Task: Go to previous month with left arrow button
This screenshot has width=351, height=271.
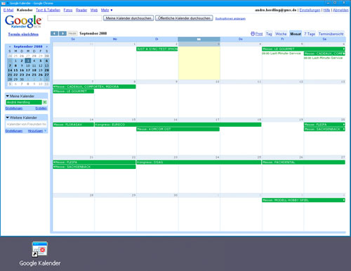Action: coord(54,34)
